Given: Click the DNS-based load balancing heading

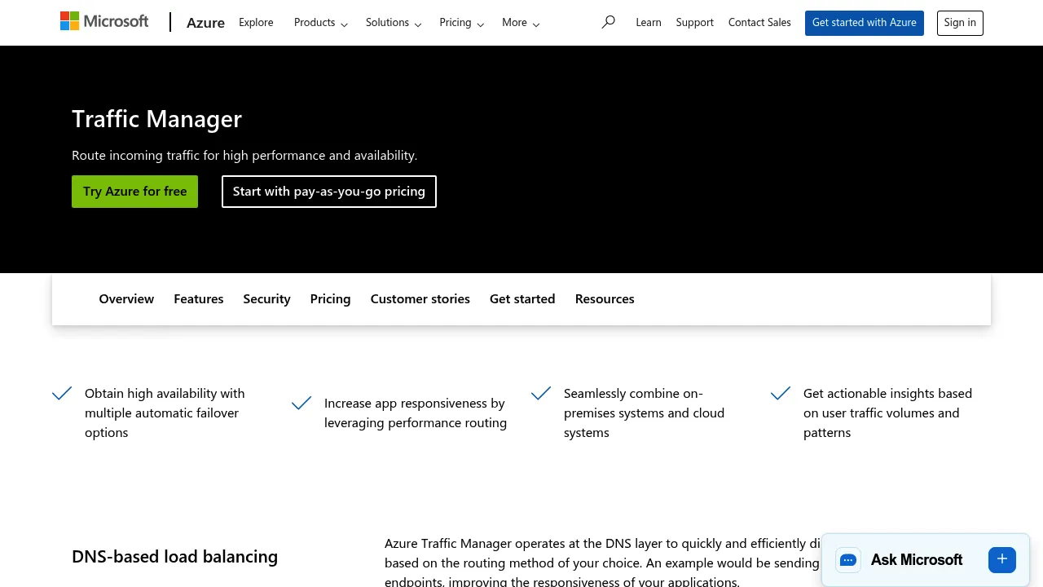Looking at the screenshot, I should (174, 557).
